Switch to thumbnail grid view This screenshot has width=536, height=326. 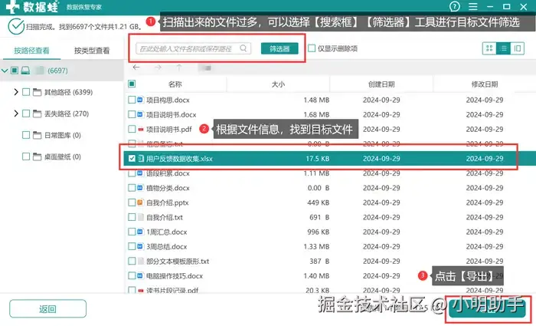(x=489, y=48)
